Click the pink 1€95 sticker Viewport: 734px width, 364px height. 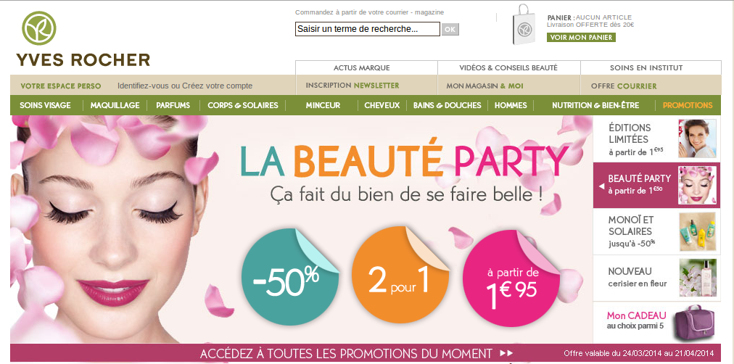[x=511, y=279]
